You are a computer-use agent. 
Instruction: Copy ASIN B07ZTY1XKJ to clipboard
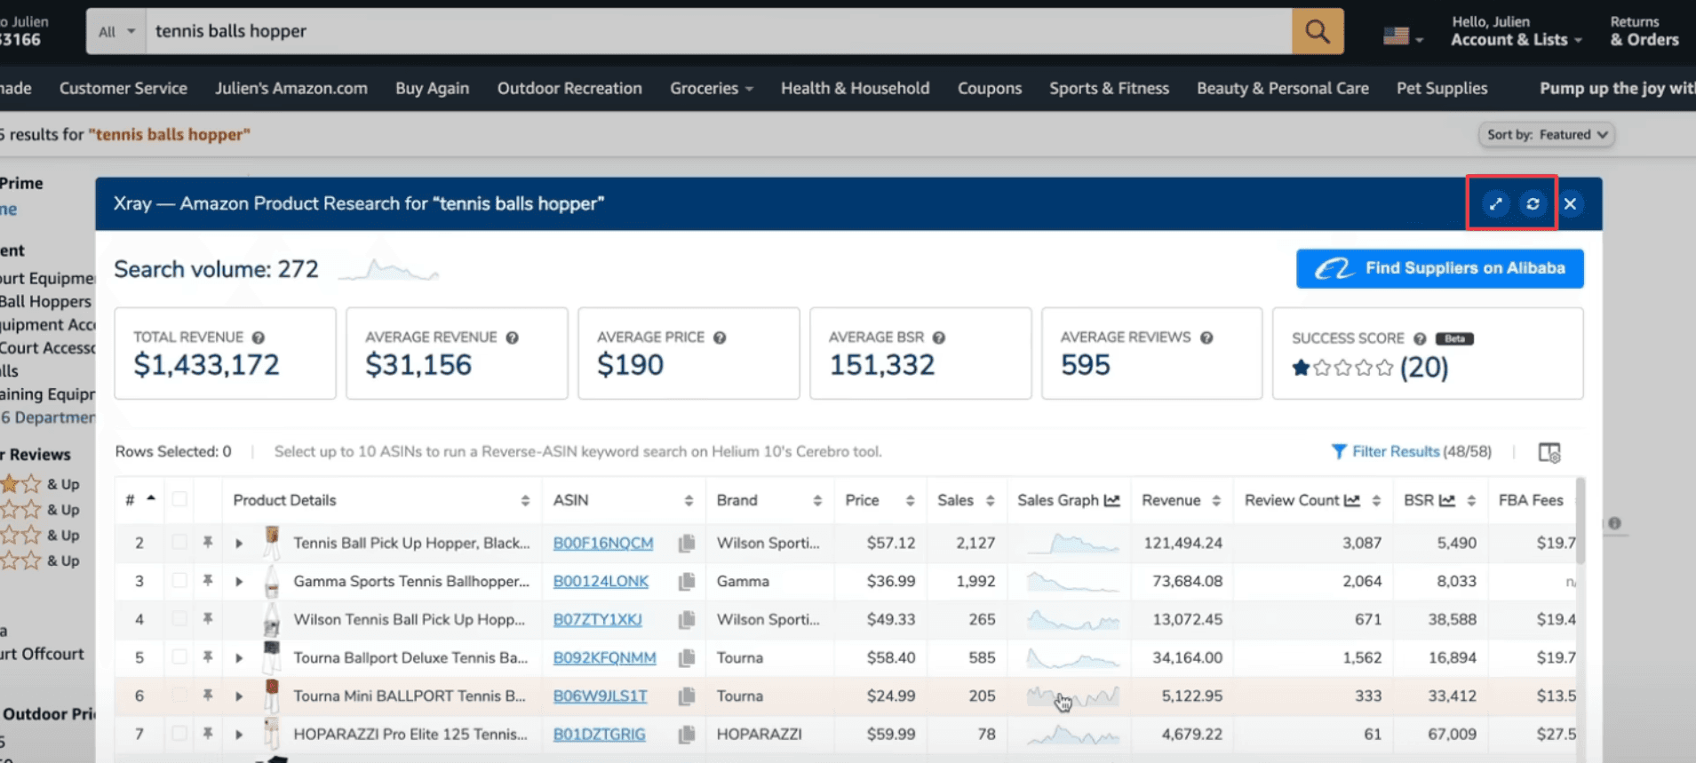tap(686, 620)
